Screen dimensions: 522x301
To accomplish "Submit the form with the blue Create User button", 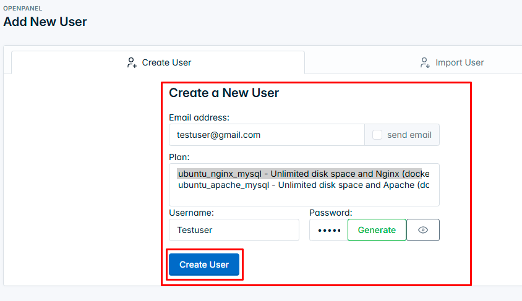I will click(x=204, y=265).
